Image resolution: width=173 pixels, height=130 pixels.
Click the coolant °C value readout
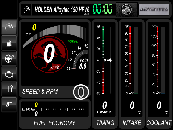pyautogui.click(x=159, y=105)
